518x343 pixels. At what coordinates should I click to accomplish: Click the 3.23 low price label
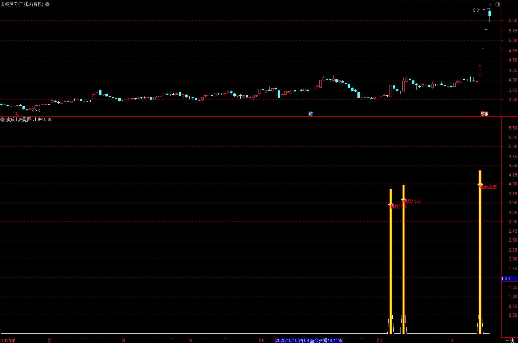coord(36,111)
